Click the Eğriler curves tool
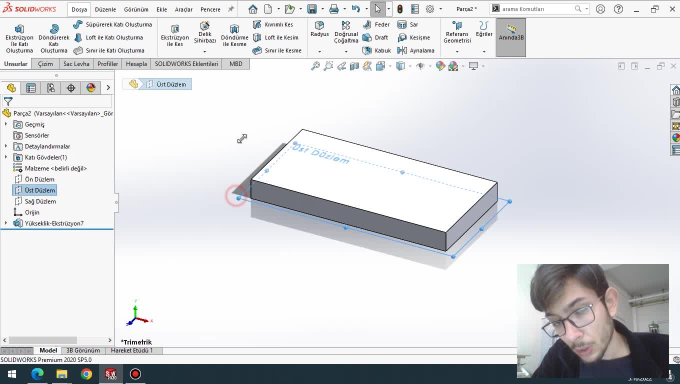Image resolution: width=680 pixels, height=384 pixels. point(484,29)
